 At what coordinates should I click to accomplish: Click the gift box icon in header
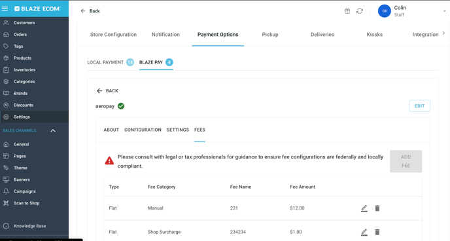point(347,11)
